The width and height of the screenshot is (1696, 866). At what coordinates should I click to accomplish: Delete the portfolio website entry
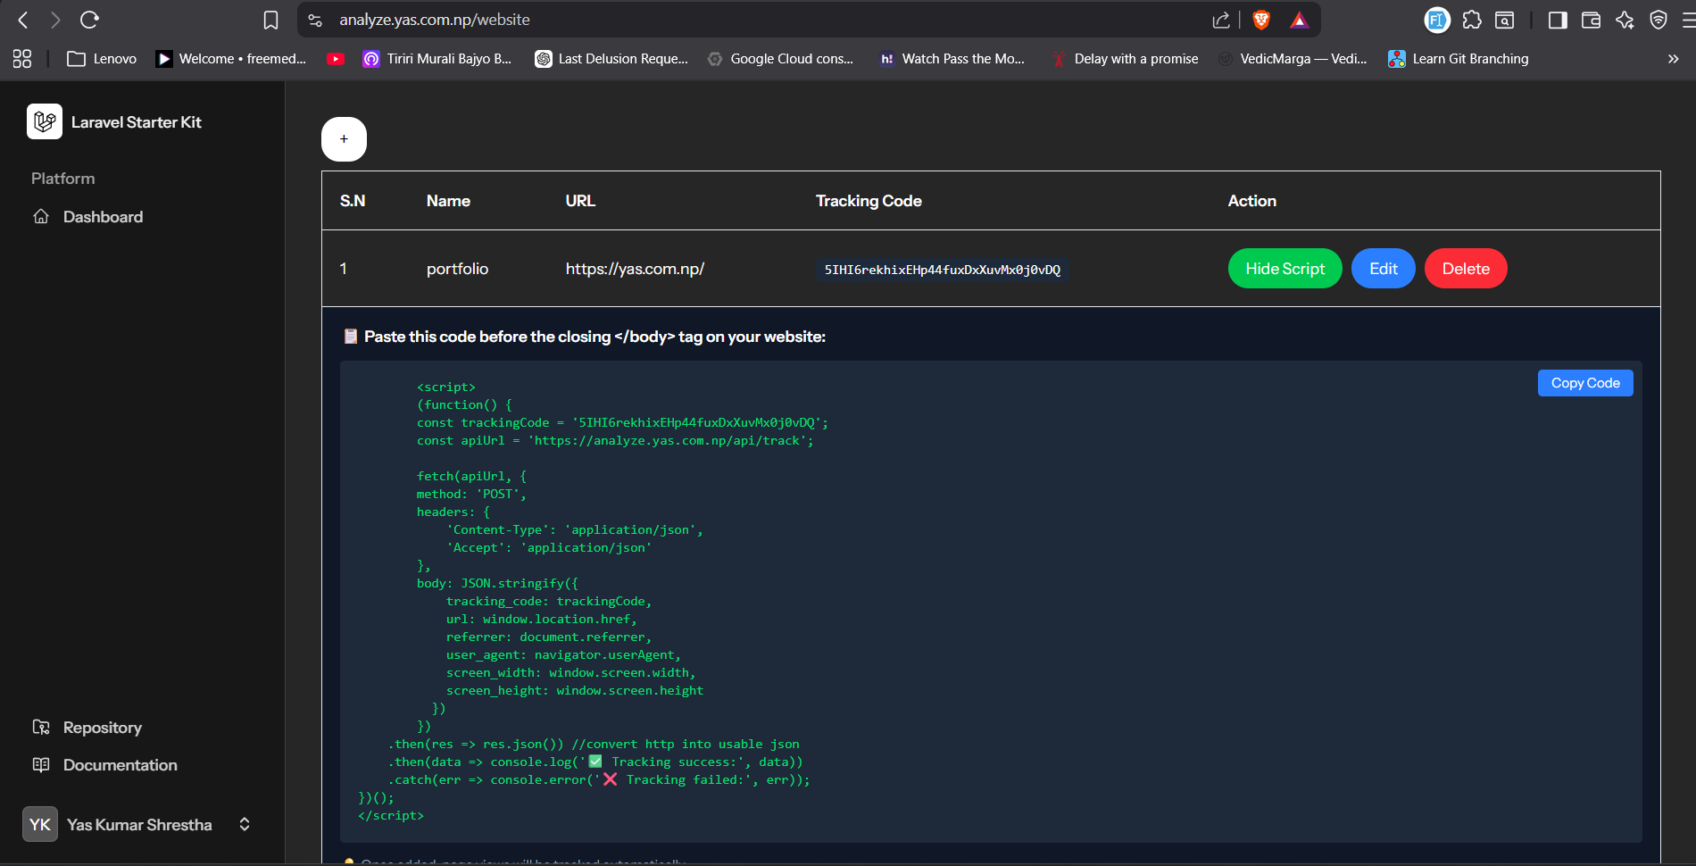tap(1465, 268)
